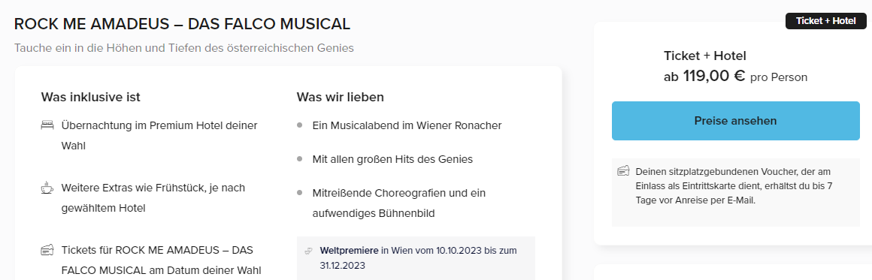This screenshot has height=280, width=872.
Task: Click the Ticket + Hotel black badge
Action: click(826, 21)
